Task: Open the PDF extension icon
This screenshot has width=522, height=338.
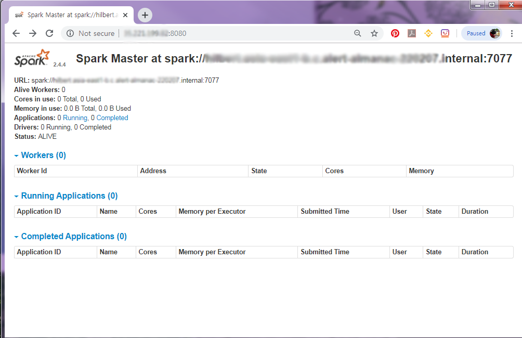Action: pyautogui.click(x=412, y=33)
